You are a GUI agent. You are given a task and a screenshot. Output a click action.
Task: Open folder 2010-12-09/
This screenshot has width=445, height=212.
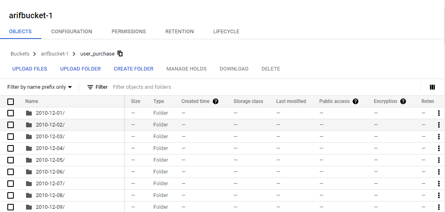pos(50,207)
